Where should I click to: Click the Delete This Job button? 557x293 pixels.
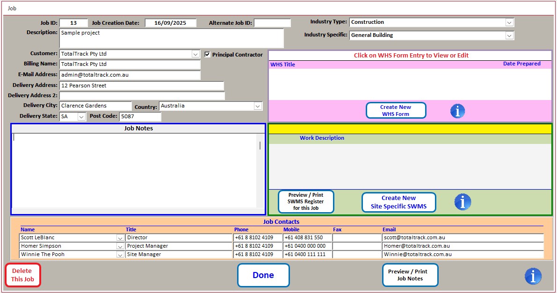[22, 275]
